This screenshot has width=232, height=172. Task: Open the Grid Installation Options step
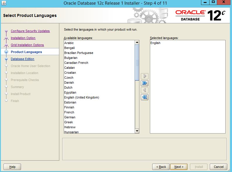(27, 45)
